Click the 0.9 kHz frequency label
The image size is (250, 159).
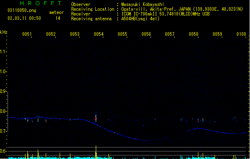[x=3, y=91]
